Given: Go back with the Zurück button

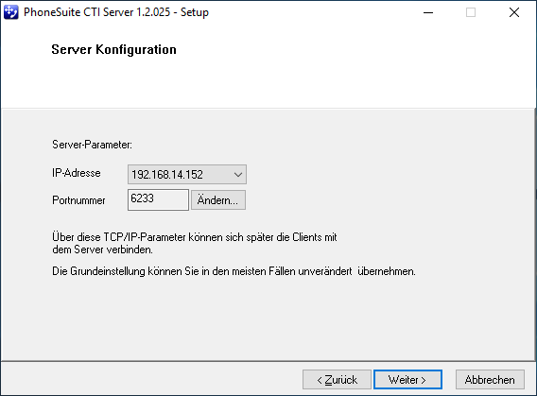Looking at the screenshot, I should click(x=337, y=380).
